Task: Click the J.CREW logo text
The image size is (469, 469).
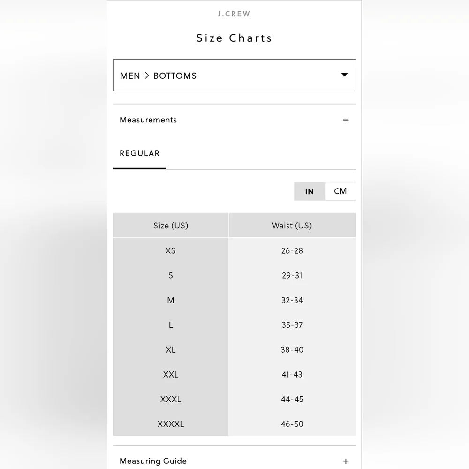Action: 234,14
